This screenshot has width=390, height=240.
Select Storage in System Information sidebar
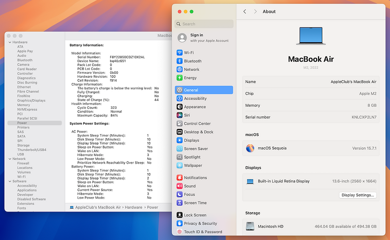pyautogui.click(x=23, y=145)
